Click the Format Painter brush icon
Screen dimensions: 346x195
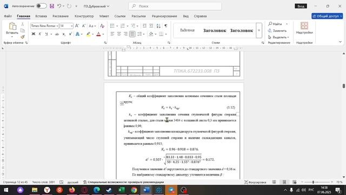point(23,37)
